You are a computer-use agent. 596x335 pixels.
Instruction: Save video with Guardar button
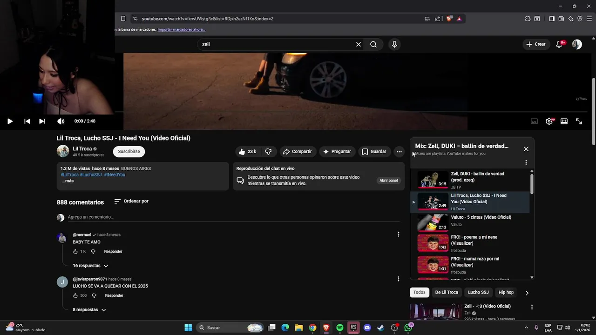(374, 151)
